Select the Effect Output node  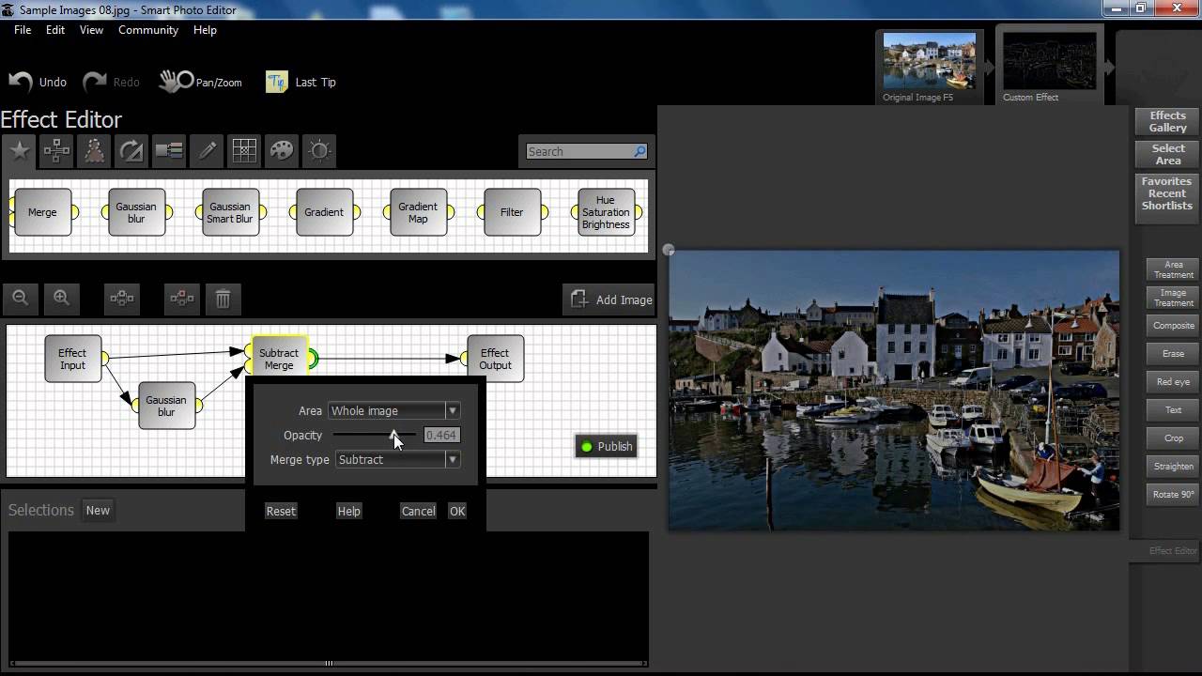point(495,359)
